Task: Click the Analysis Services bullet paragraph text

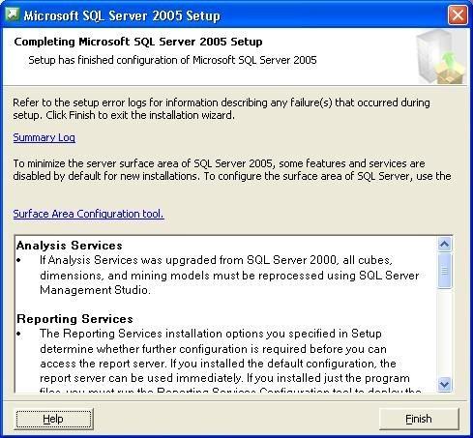Action: 229,275
